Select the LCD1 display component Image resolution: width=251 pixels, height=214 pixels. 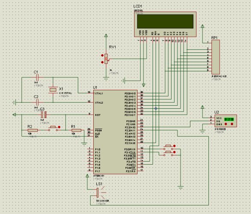pyautogui.click(x=165, y=24)
